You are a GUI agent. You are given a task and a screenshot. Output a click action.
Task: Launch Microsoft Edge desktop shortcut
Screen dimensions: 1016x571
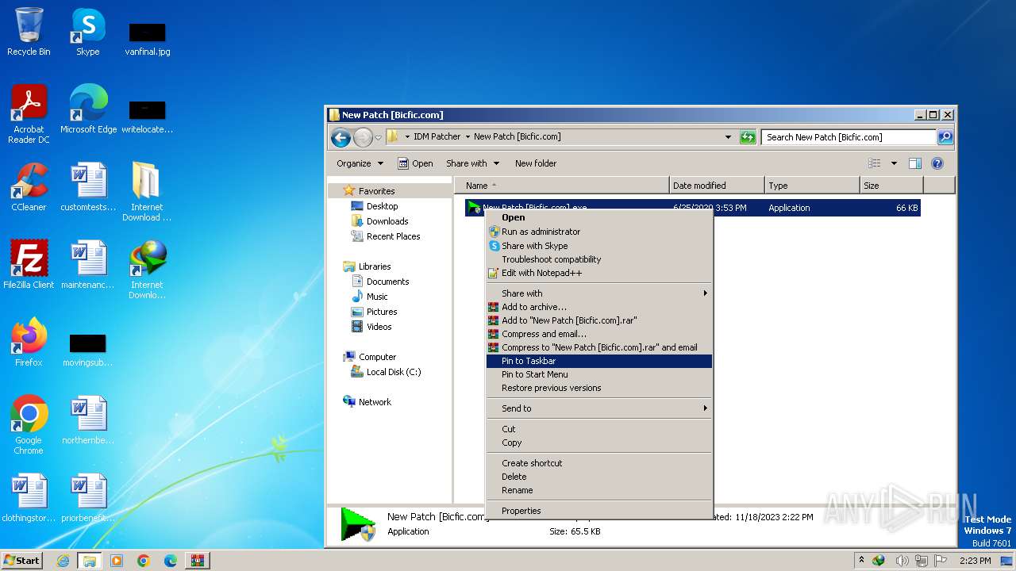88,109
